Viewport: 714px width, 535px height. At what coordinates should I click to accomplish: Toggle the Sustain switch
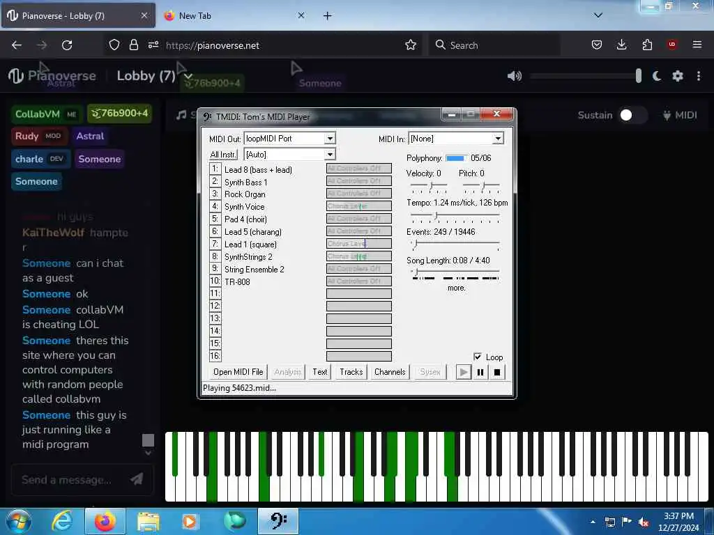pos(633,115)
